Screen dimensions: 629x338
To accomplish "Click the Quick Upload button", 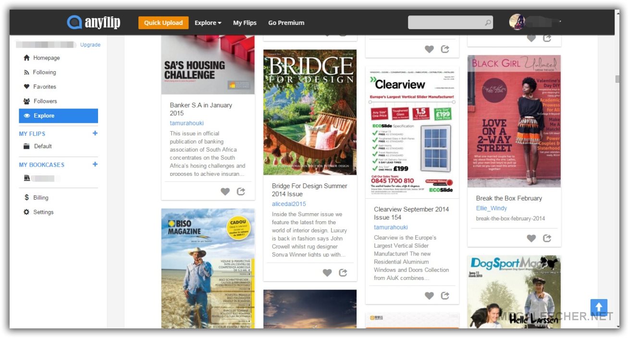I will point(163,23).
